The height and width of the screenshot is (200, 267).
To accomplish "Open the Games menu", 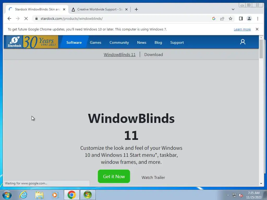I will [95, 42].
